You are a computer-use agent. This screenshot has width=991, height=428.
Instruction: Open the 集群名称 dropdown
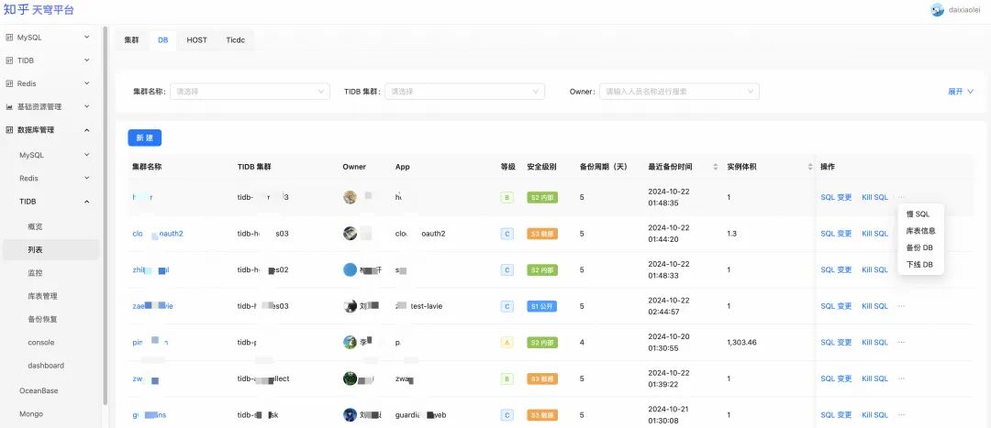pyautogui.click(x=250, y=92)
